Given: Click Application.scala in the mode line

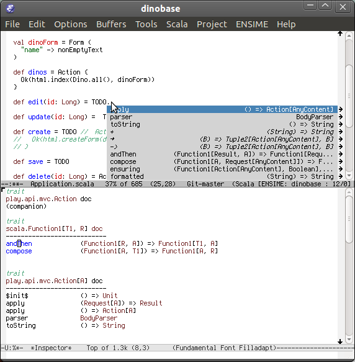Looking at the screenshot, I should (x=62, y=184).
